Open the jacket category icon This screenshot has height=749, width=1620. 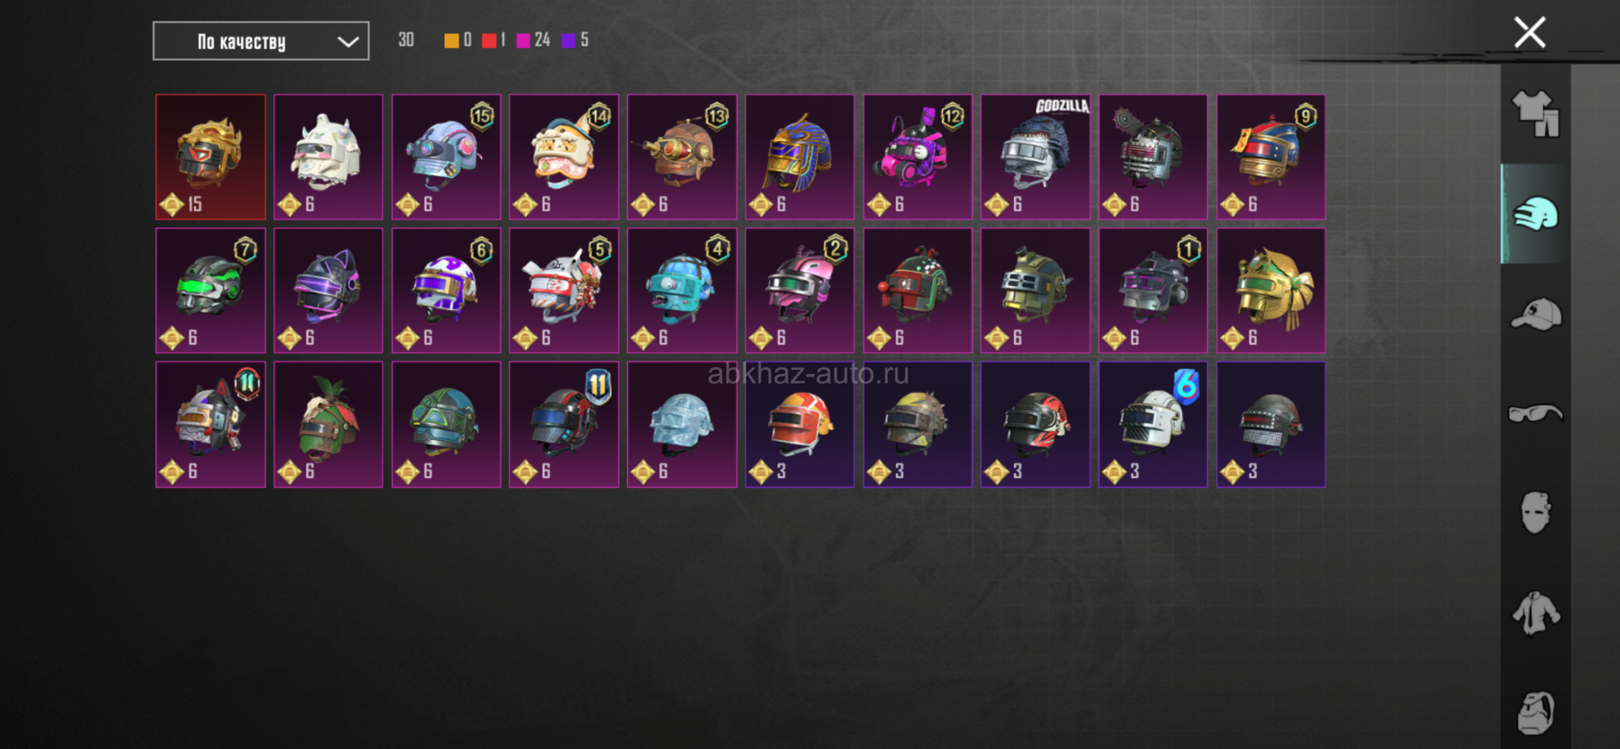1536,613
